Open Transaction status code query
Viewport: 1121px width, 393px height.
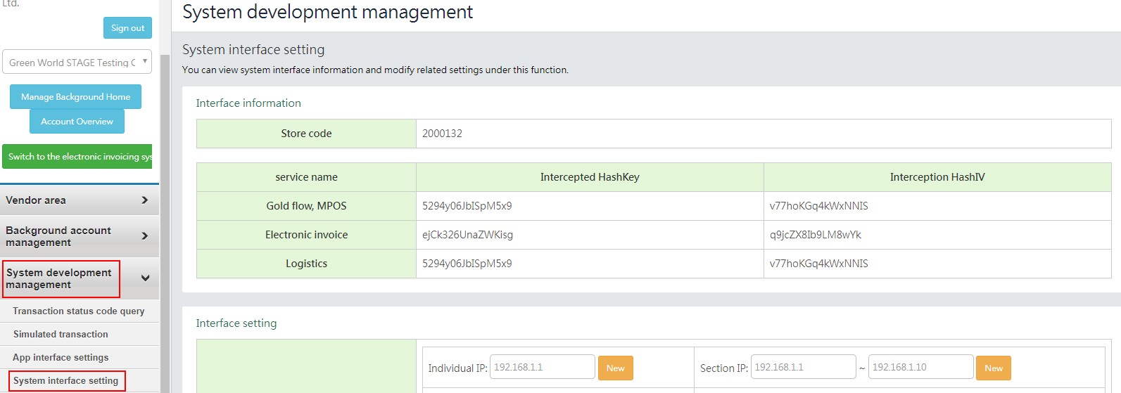pyautogui.click(x=78, y=311)
